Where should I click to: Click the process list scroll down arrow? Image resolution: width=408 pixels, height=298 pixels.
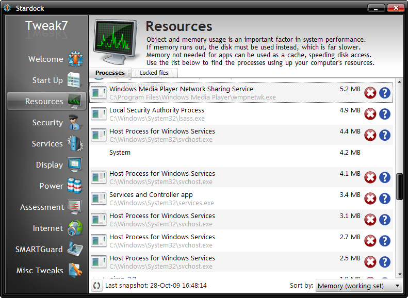click(399, 274)
